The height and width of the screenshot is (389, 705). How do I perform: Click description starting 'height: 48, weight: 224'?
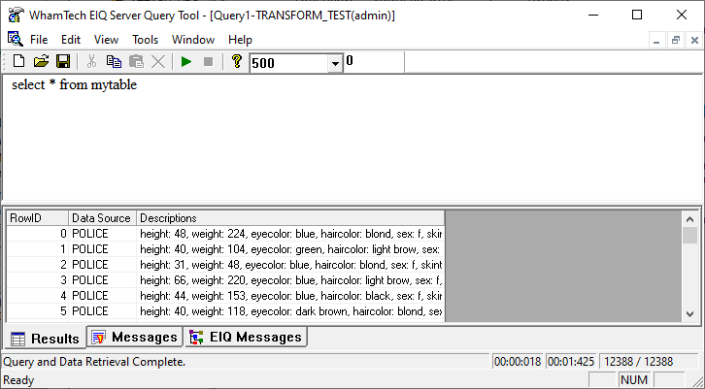tap(290, 234)
